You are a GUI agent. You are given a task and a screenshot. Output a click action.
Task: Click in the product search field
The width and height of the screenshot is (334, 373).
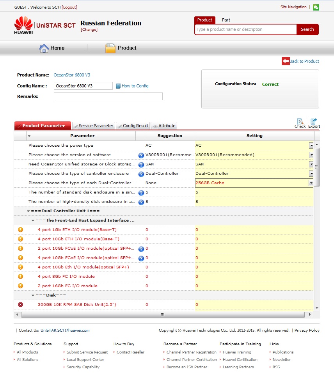point(245,29)
